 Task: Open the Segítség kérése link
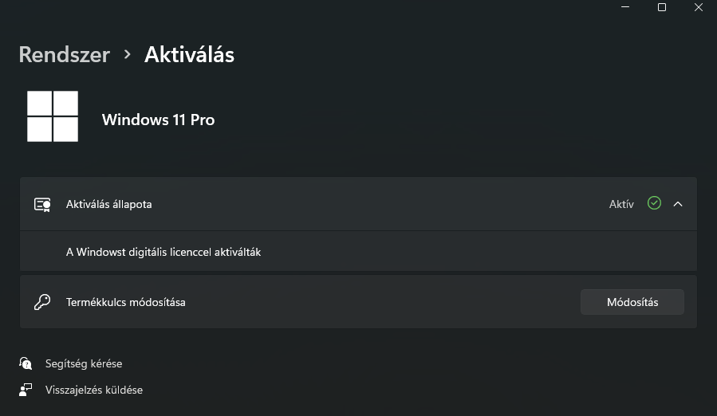click(84, 363)
